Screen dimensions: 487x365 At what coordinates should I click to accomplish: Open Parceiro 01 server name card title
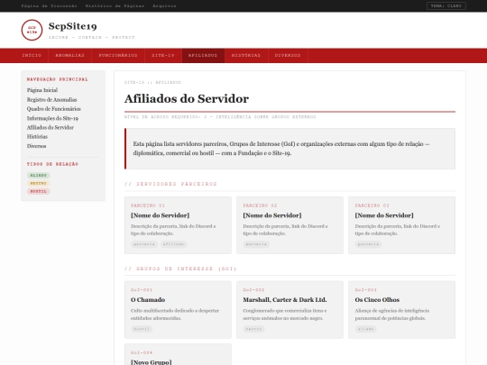coord(160,215)
